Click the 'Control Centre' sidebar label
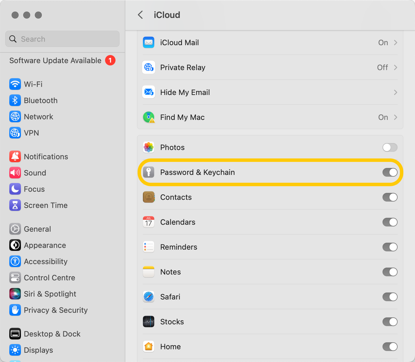The image size is (415, 362). (50, 278)
